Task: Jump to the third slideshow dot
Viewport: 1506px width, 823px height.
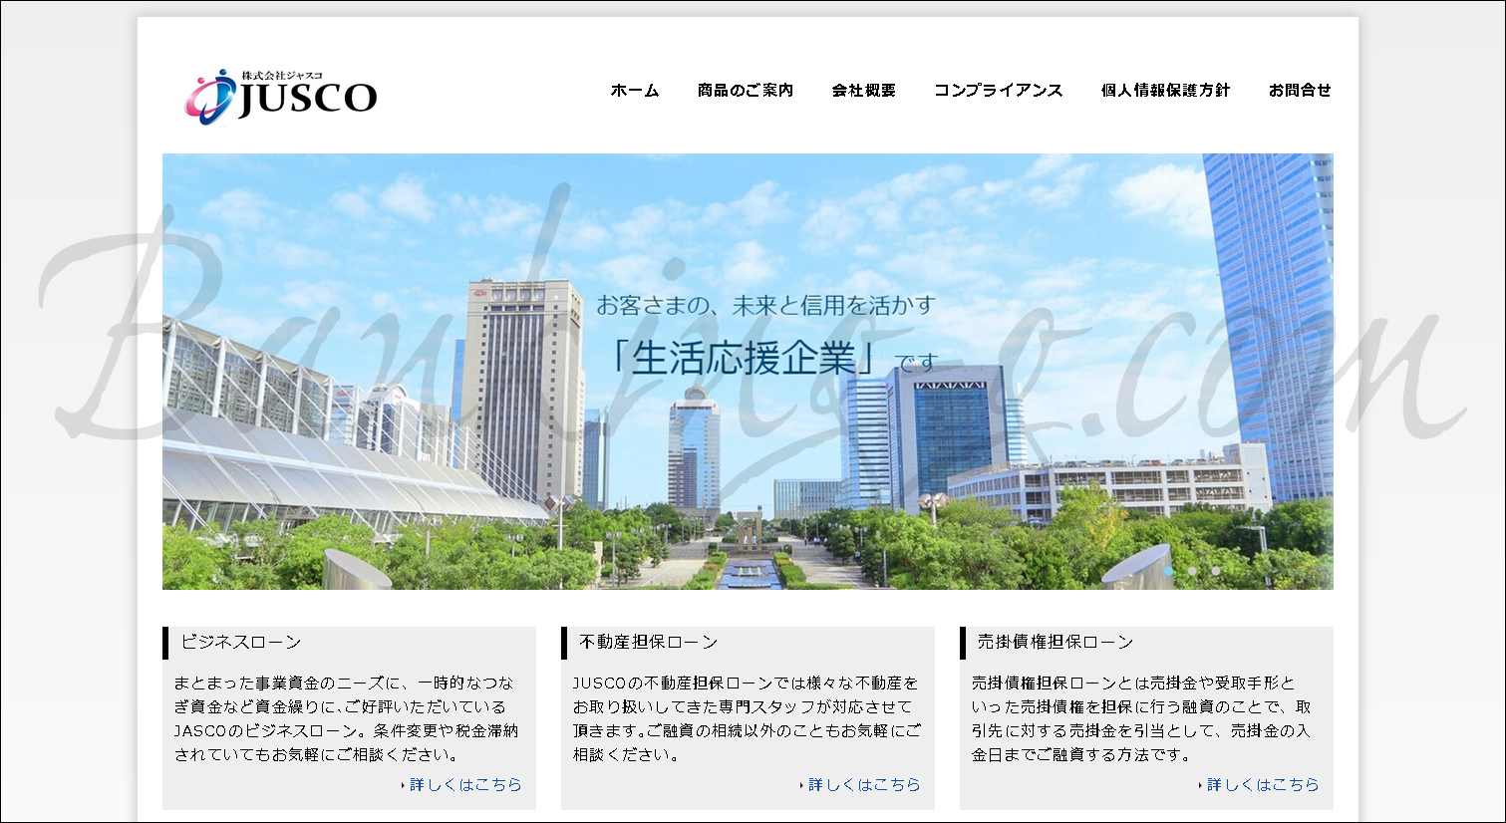Action: click(1216, 571)
